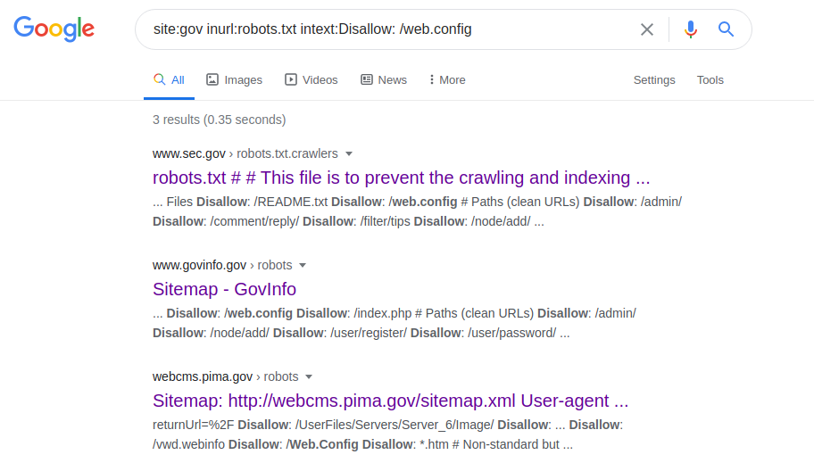The width and height of the screenshot is (814, 463).
Task: Start voice search with the microphone icon
Action: point(691,29)
